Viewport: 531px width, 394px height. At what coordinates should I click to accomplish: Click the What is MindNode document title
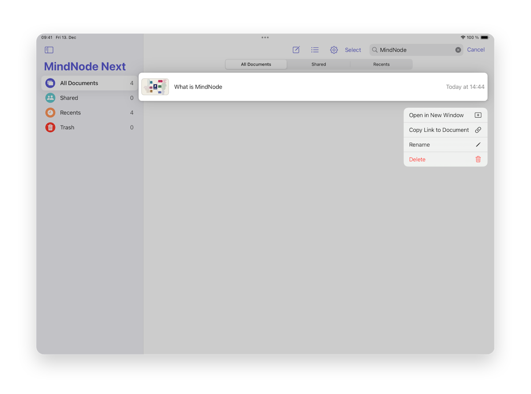coord(198,87)
